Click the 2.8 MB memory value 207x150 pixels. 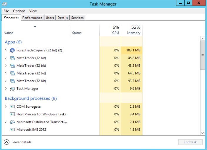coord(135,107)
